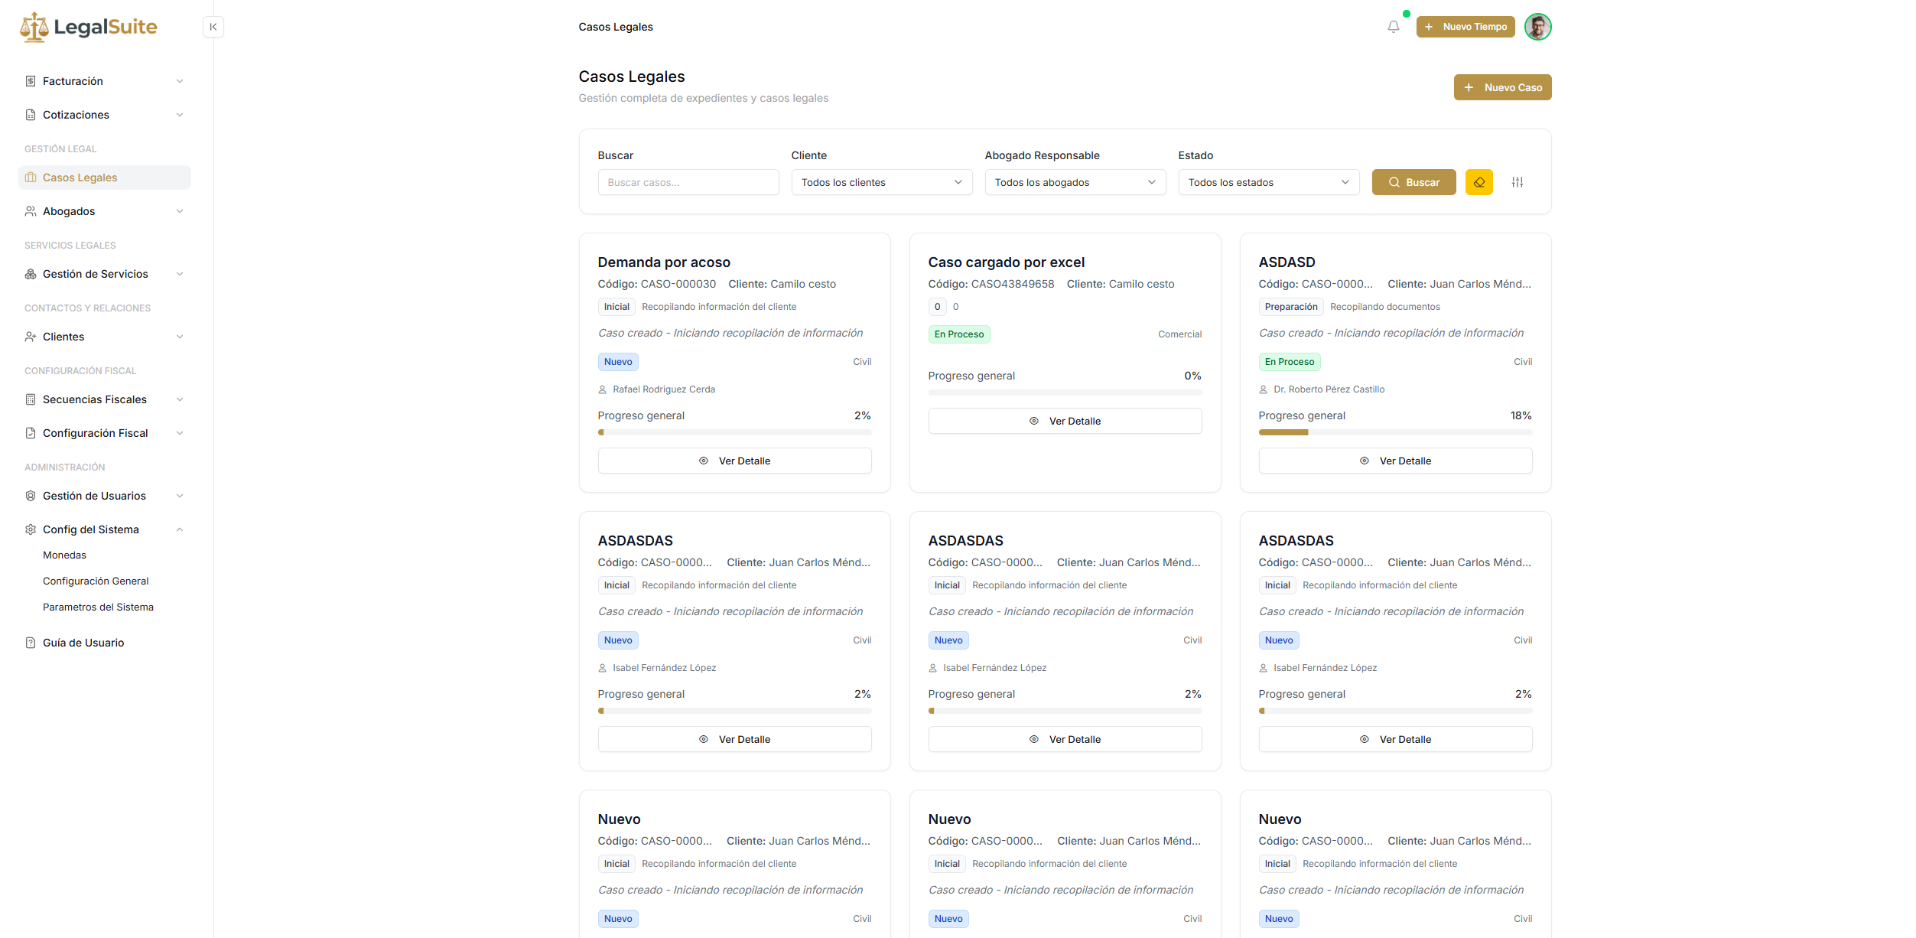Open the Todos los clientes dropdown
Viewport: 1916px width, 938px height.
tap(881, 182)
